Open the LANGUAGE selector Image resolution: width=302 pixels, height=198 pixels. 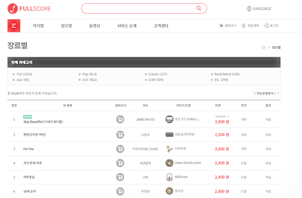tap(259, 9)
